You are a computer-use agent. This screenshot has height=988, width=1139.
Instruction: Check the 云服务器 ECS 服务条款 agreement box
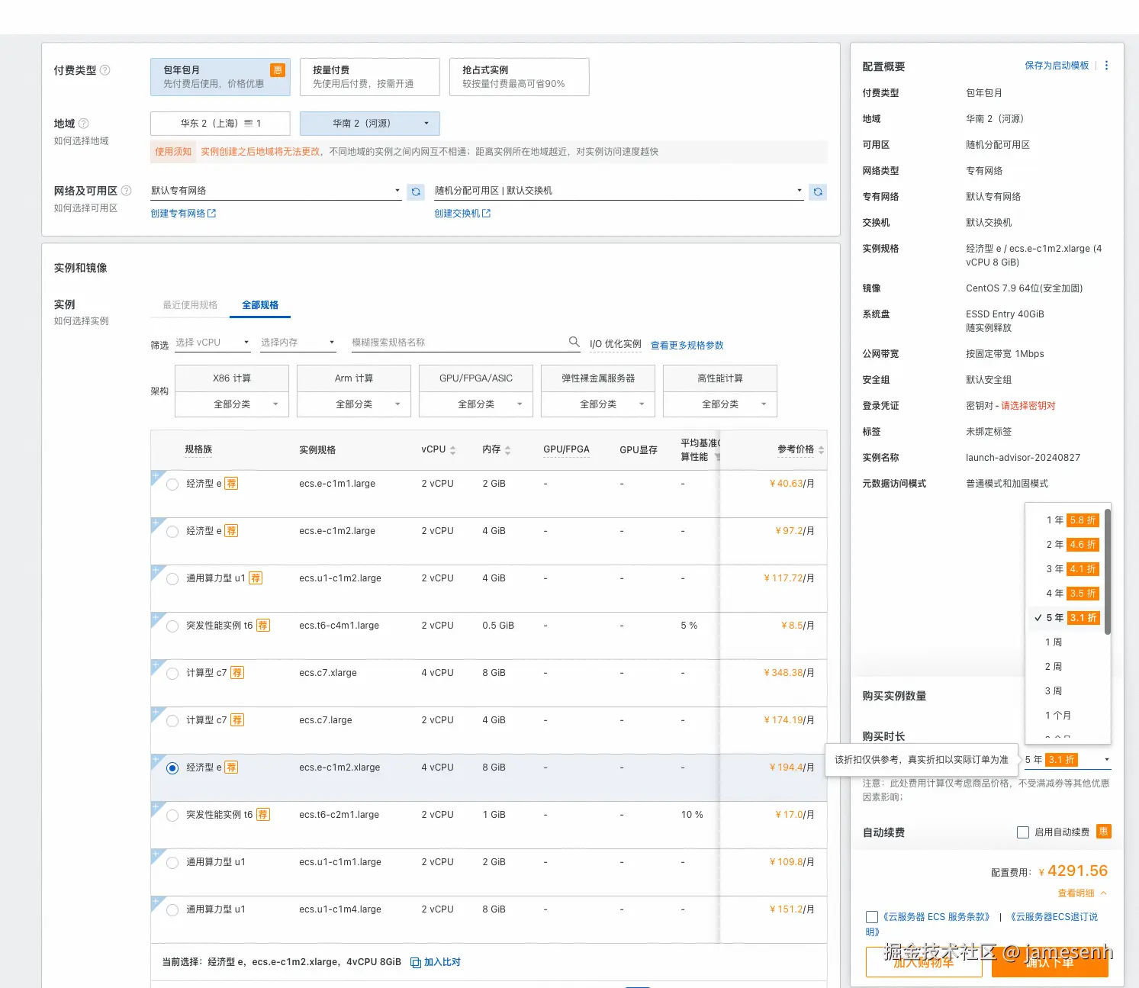(x=871, y=917)
